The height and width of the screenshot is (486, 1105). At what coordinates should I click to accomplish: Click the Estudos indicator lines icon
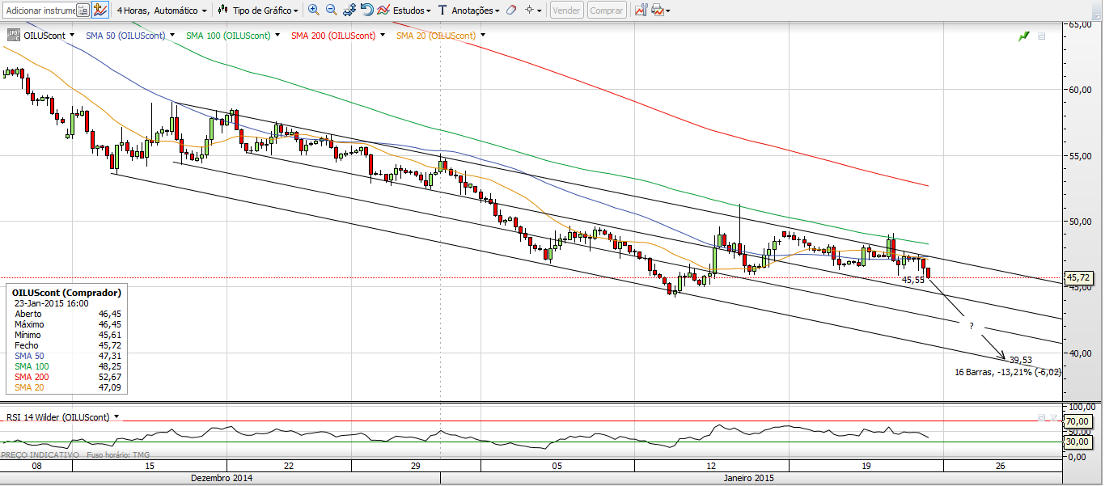[x=384, y=11]
